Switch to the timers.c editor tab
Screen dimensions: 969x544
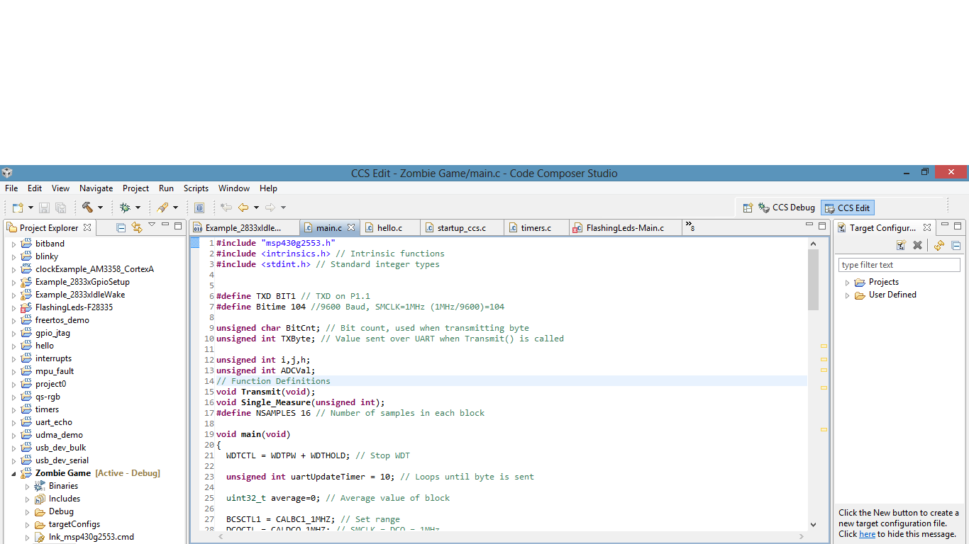tap(536, 227)
